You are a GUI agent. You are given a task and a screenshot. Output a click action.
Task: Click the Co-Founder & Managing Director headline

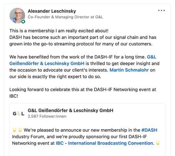(66, 17)
